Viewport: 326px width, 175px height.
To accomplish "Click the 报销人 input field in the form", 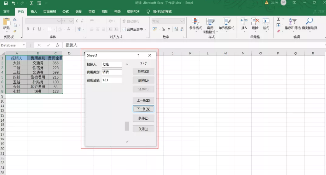I will [112, 64].
